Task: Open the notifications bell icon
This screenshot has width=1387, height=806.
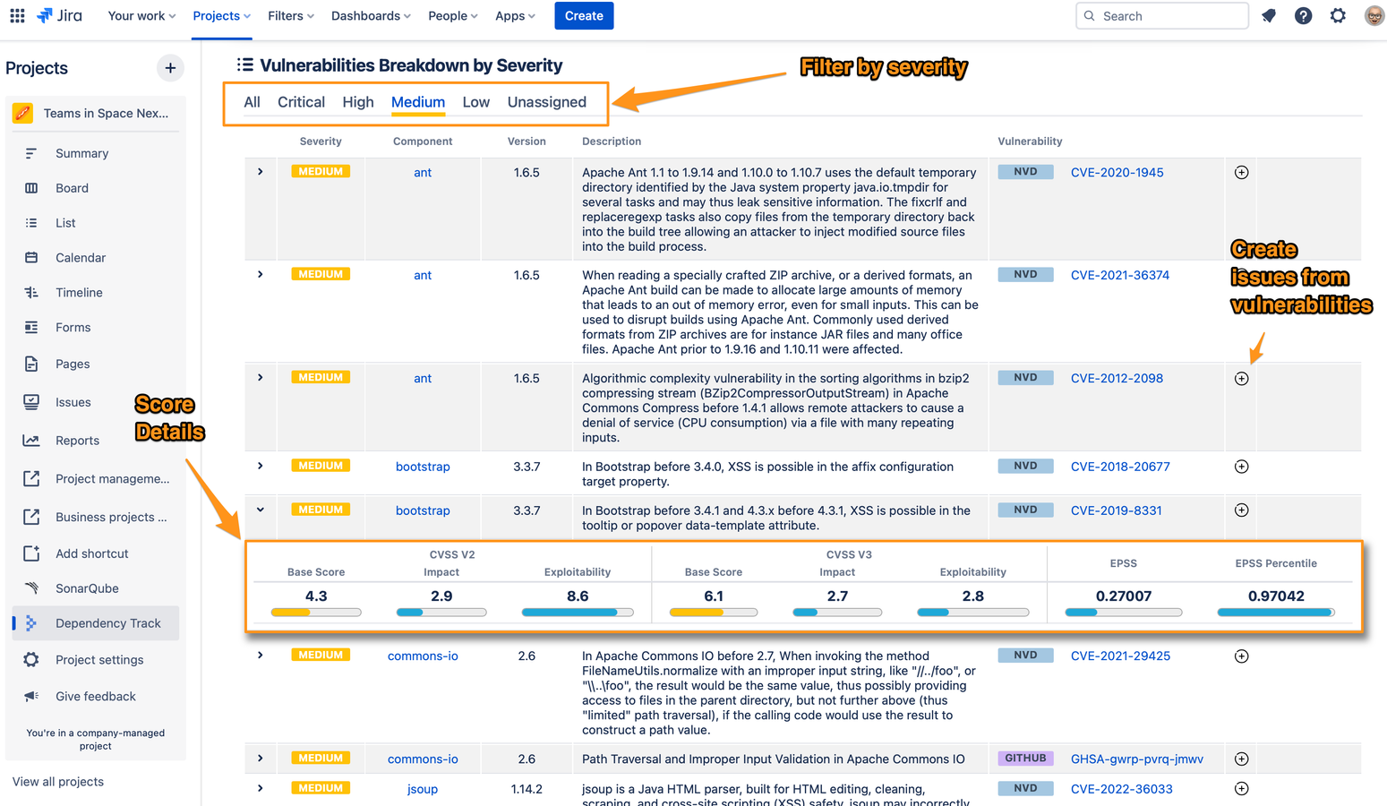Action: [x=1269, y=16]
